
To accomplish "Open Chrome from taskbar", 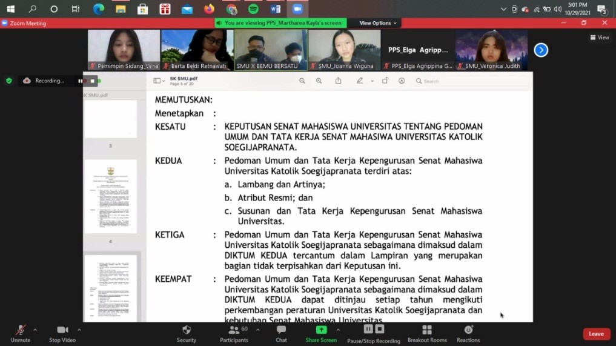I will pyautogui.click(x=231, y=8).
